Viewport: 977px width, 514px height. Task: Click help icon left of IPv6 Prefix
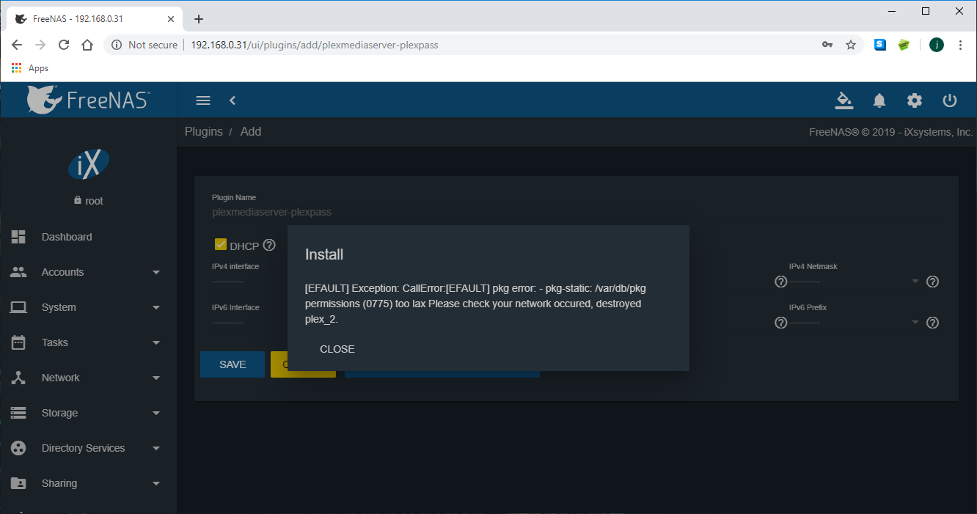(x=780, y=323)
